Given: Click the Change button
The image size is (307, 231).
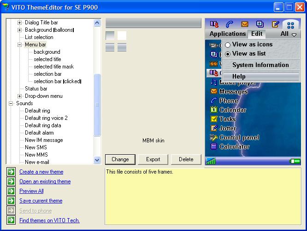Looking at the screenshot, I should 120,159.
